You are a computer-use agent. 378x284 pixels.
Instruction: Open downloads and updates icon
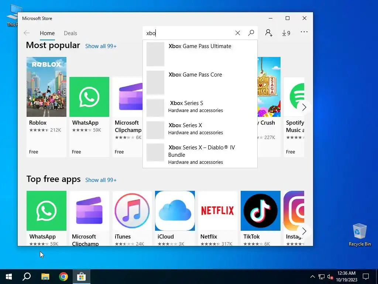pyautogui.click(x=286, y=33)
